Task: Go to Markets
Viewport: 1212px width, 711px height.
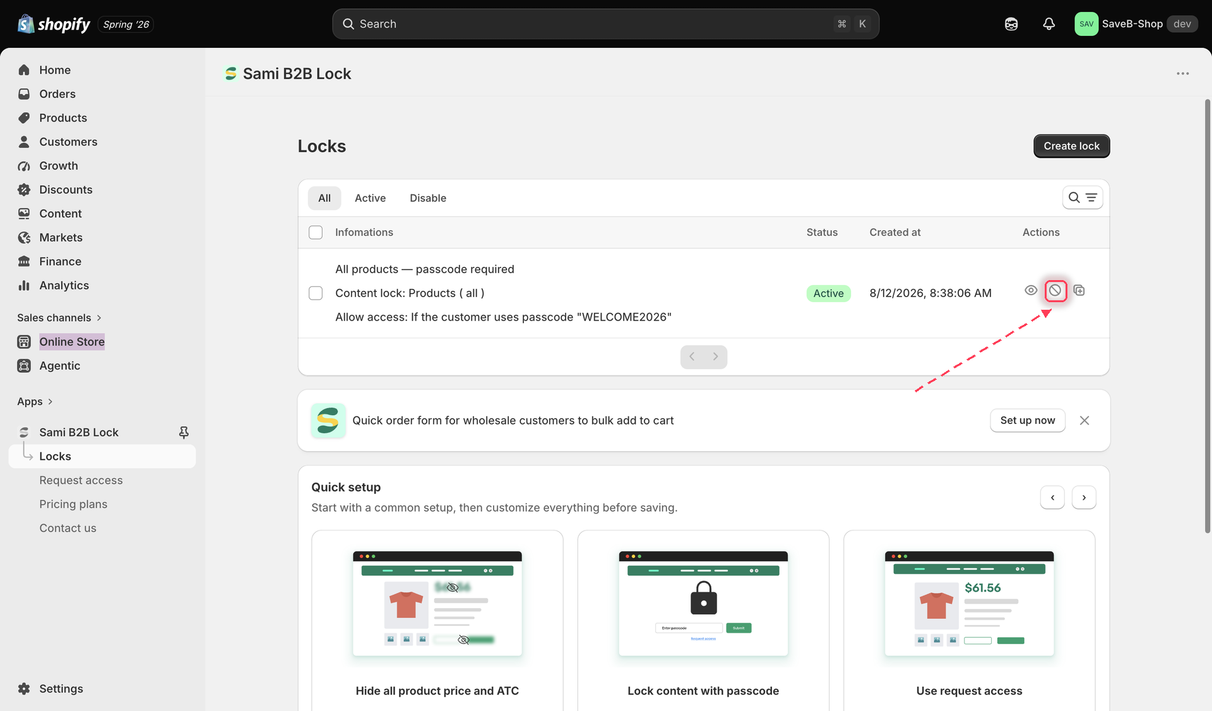Action: click(61, 238)
